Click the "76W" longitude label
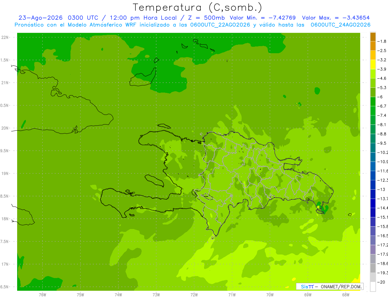388x299 pixels. (42, 294)
